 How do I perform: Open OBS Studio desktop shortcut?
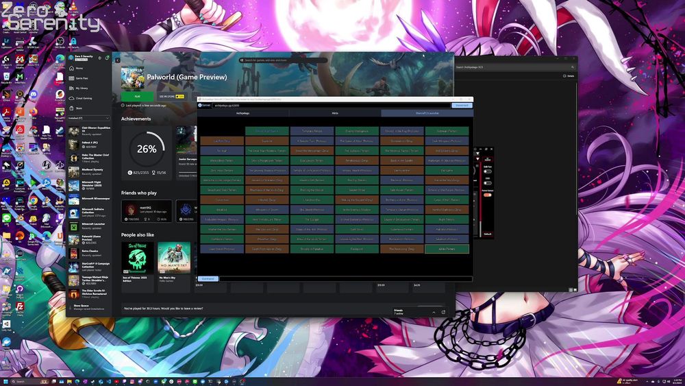(x=60, y=43)
